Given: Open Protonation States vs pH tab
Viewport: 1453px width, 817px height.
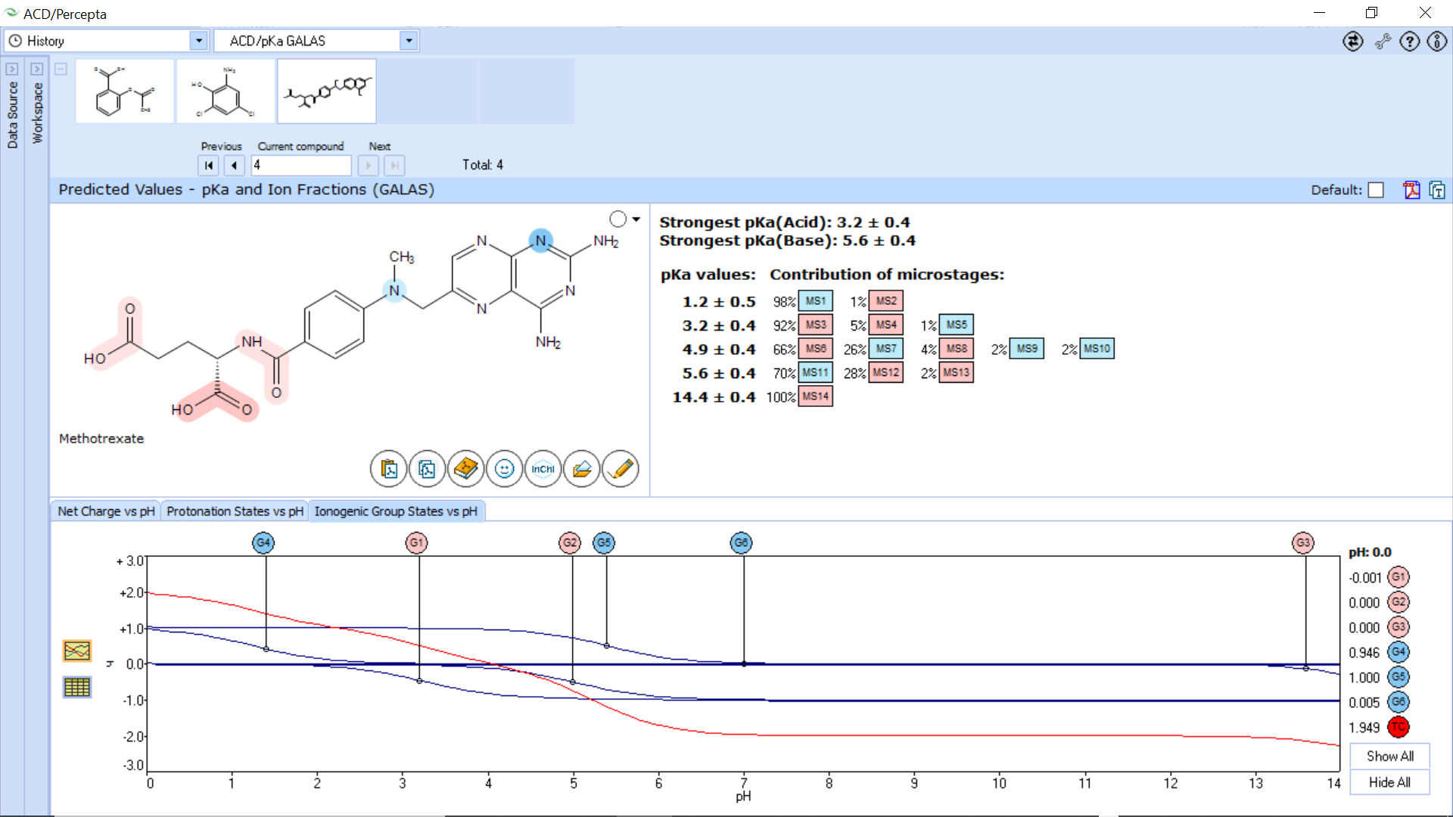Looking at the screenshot, I should [235, 511].
